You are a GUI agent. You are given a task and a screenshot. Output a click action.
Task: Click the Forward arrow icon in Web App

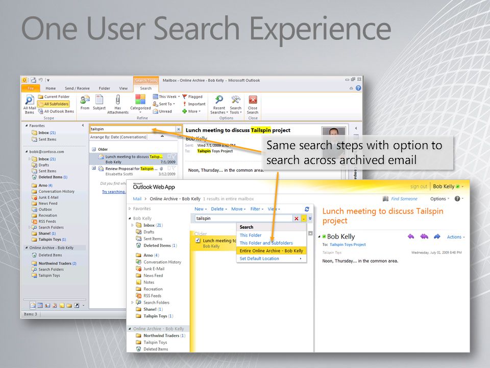437,237
